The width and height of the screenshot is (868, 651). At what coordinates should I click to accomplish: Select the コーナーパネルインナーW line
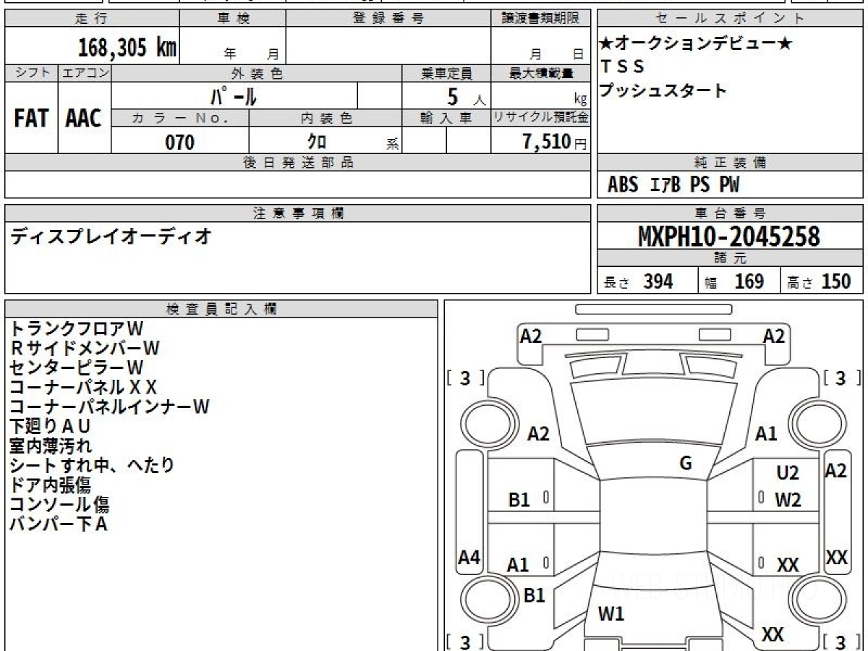[109, 407]
